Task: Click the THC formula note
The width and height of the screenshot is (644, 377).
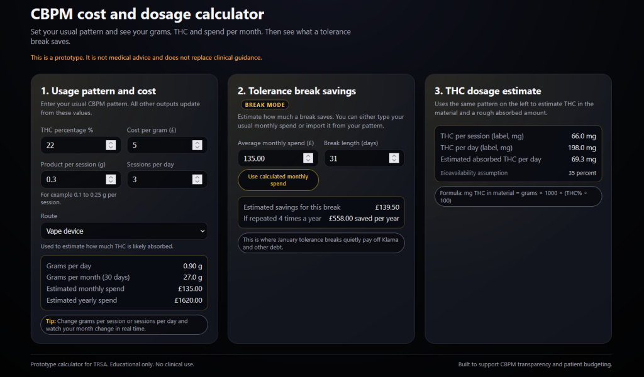Action: coord(518,197)
